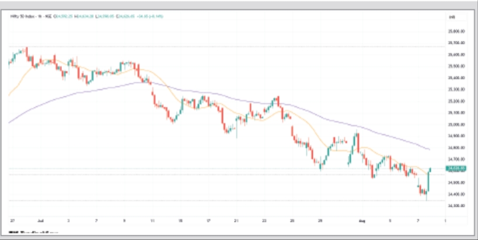Screen dimensions: 478x240
Task: Click the 25,600.00 price axis label
Action: 455,54
